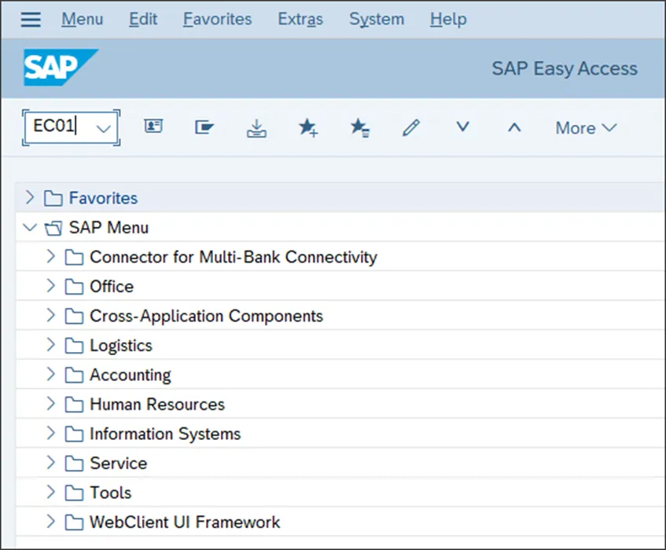Expand the Logistics node
Screen dimensions: 666x550
coord(50,345)
